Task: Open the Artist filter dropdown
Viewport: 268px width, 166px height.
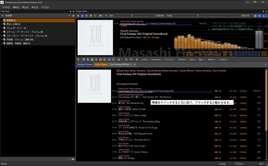Action: 146,59
